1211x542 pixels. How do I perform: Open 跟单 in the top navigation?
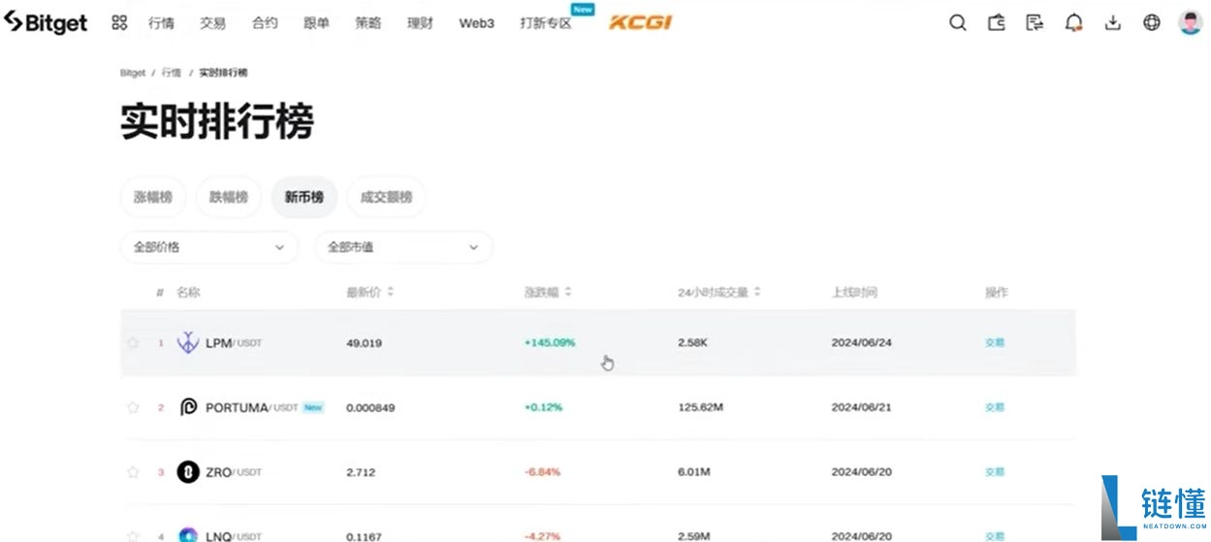coord(316,23)
